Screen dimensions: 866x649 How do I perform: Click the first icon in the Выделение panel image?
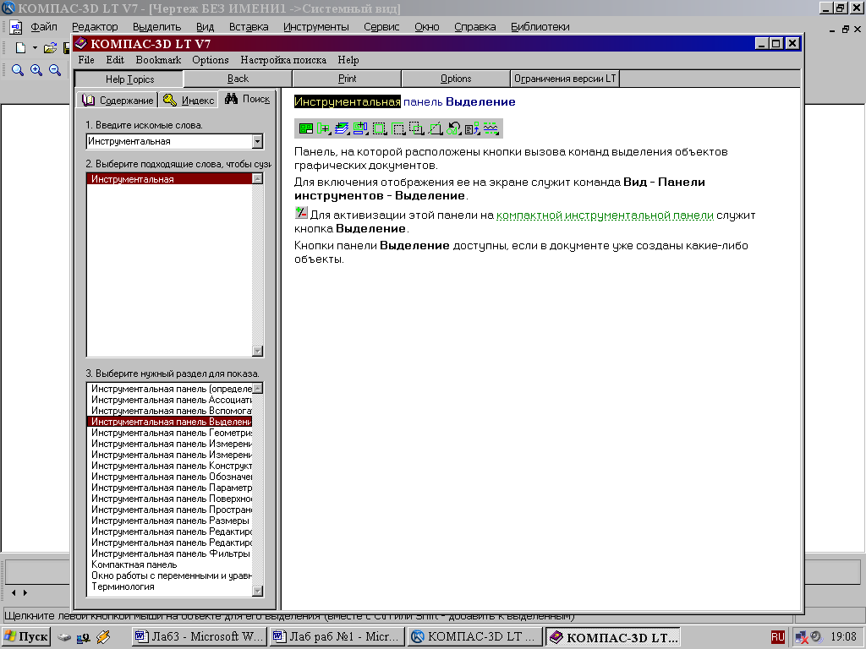[305, 128]
